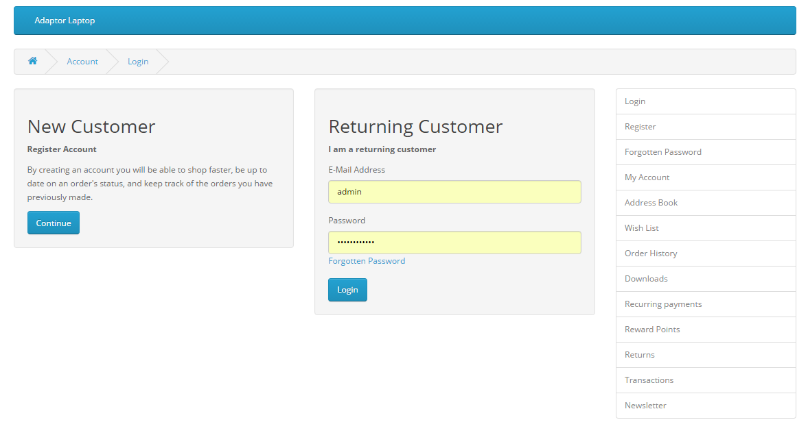Screen dimensions: 808x433
Task: Open the Downloads sidebar entry
Action: point(646,278)
